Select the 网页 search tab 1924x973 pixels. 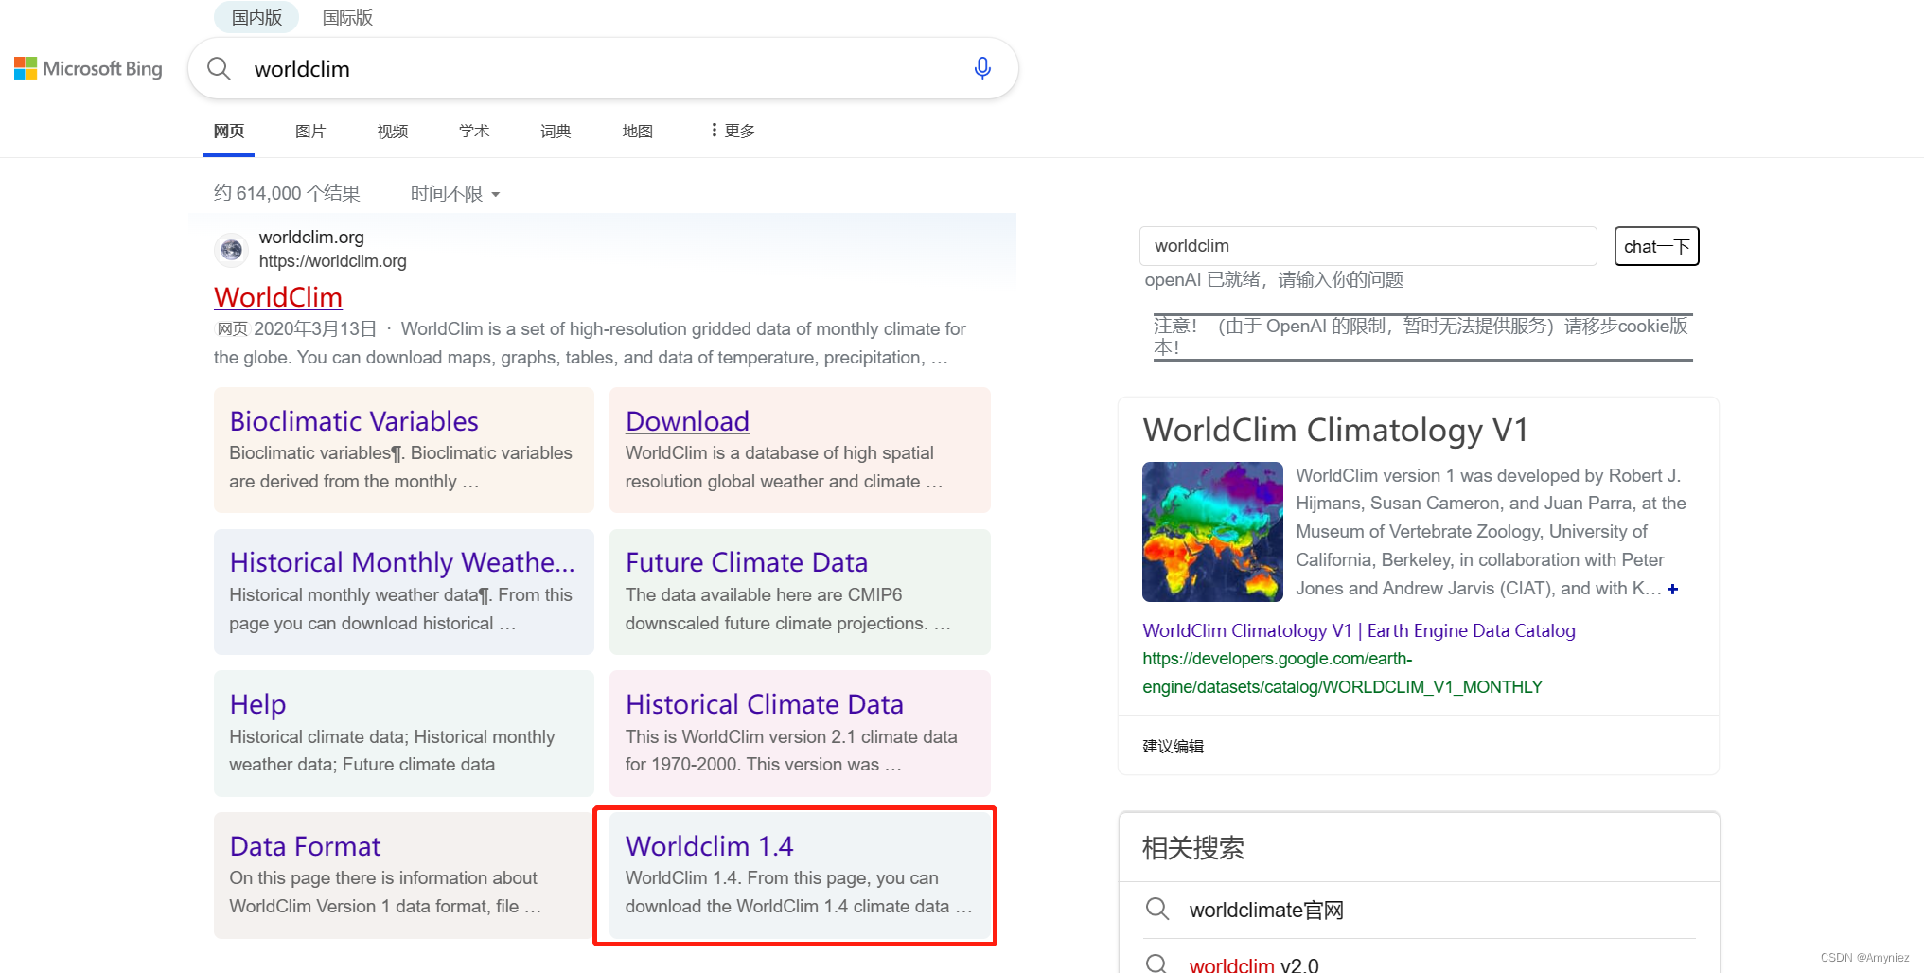[x=229, y=131]
